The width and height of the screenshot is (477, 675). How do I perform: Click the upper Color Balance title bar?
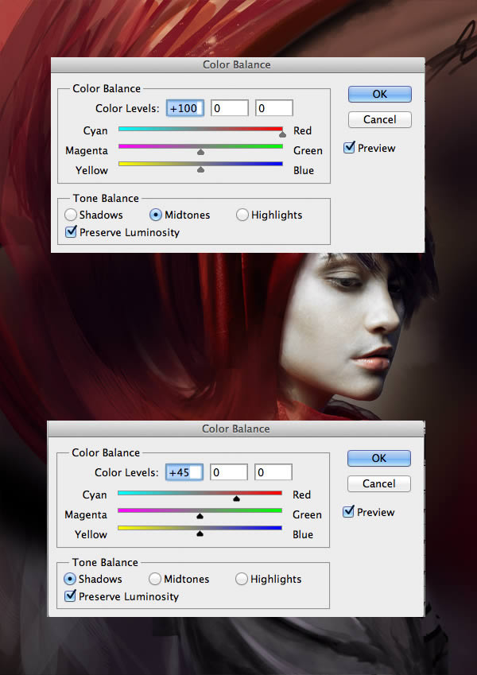(x=238, y=64)
